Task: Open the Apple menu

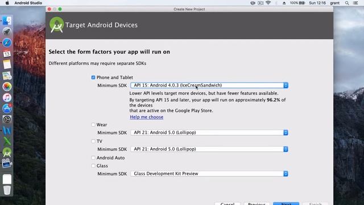Action: 7,3
